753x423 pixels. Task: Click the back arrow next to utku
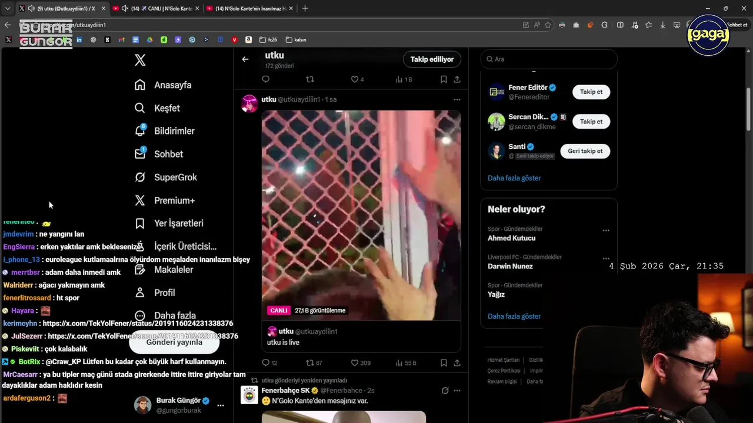pyautogui.click(x=245, y=59)
